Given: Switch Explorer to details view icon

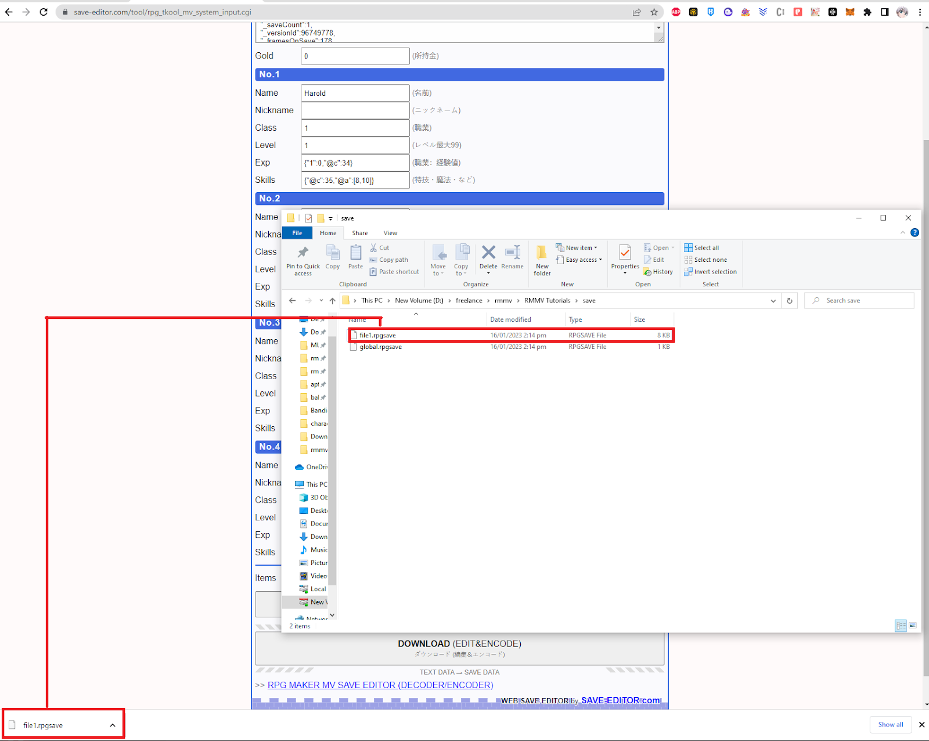Looking at the screenshot, I should point(901,625).
